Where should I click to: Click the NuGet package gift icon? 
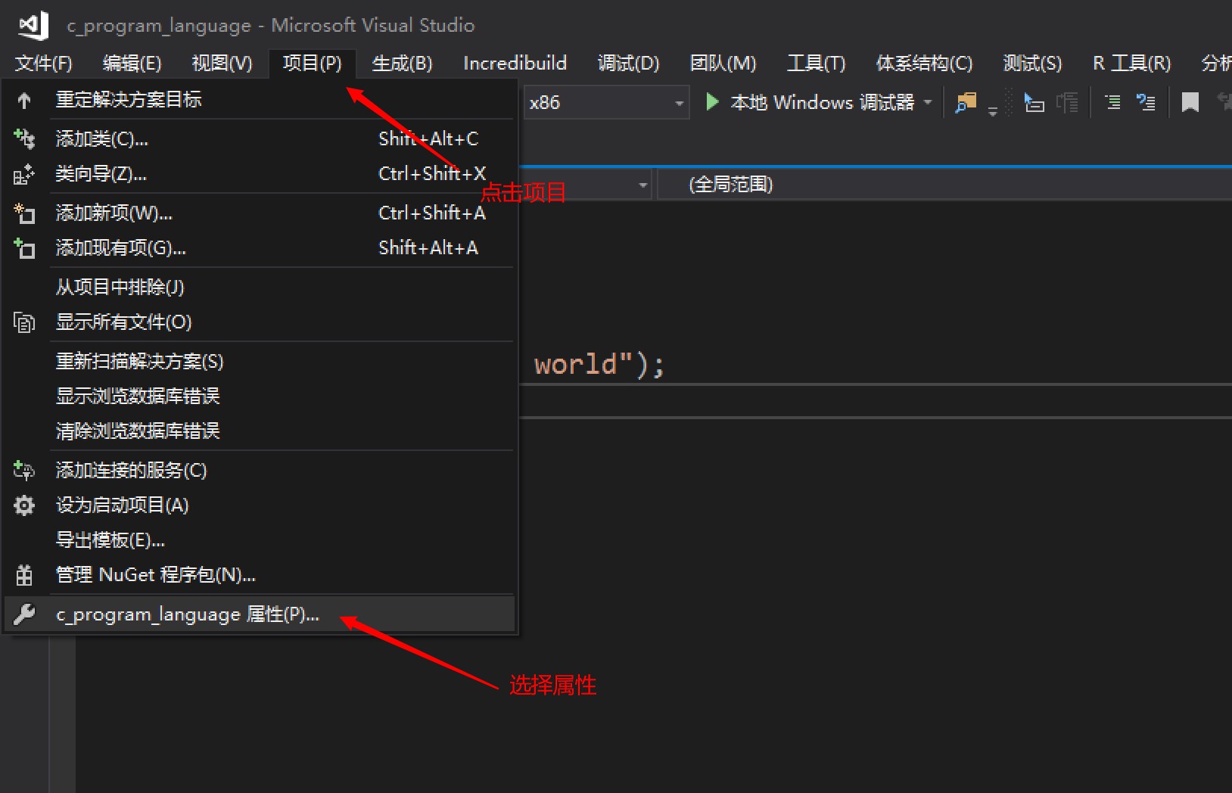[x=24, y=575]
